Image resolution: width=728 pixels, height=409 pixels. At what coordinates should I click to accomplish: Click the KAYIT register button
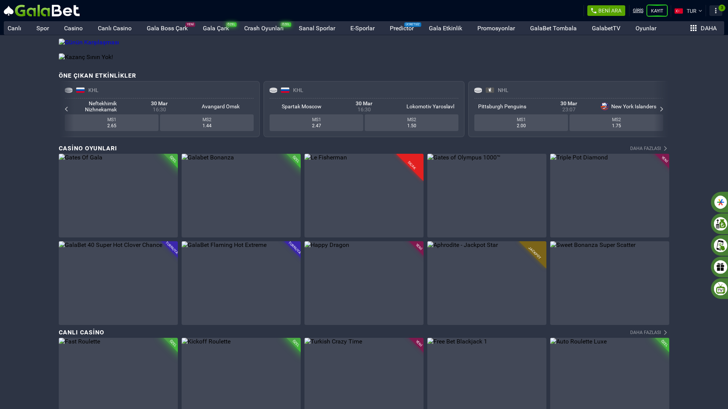[x=657, y=11]
